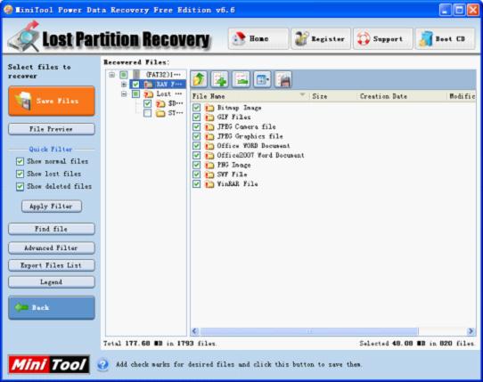Click the scroll-left arrow of file list
483x382 pixels.
point(194,331)
